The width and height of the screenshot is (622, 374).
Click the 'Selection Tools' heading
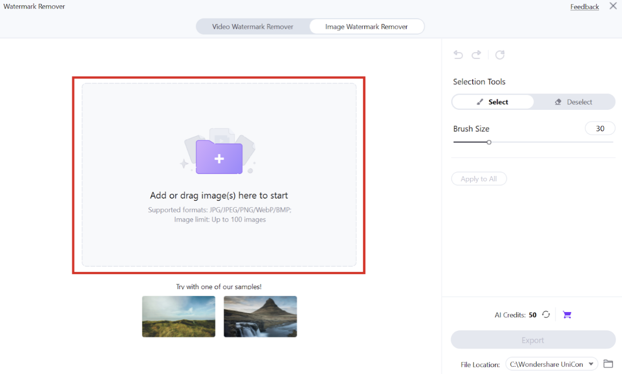479,82
